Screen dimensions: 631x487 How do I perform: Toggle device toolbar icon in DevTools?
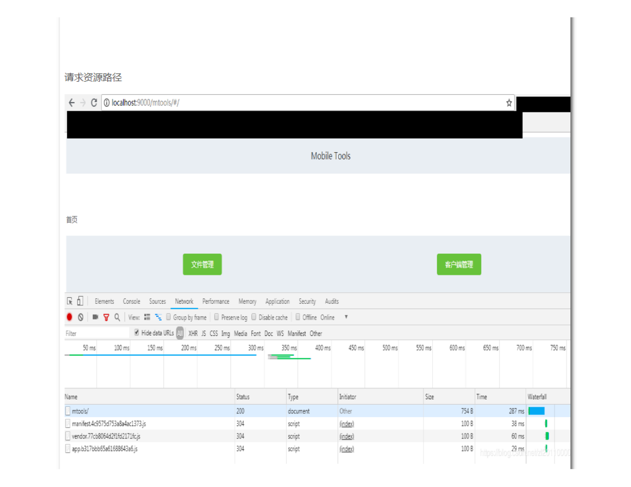(80, 301)
